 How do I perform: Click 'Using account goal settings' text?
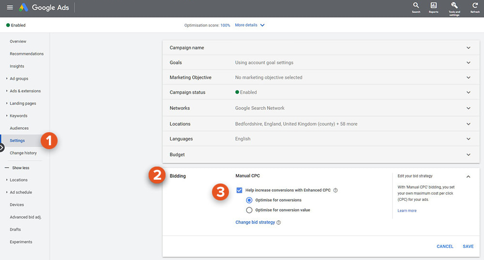click(x=264, y=62)
